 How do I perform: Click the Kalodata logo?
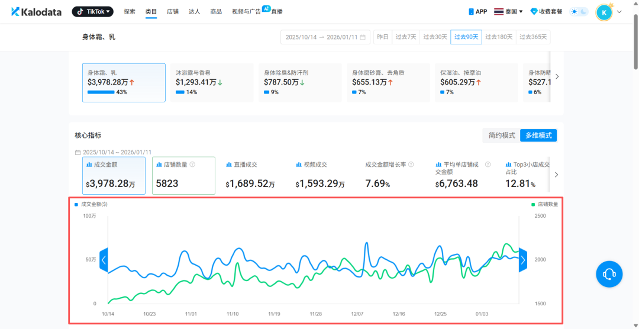36,12
